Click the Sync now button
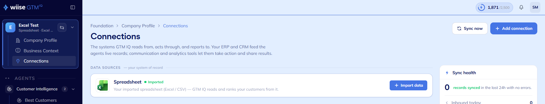This screenshot has height=104, width=545. (x=470, y=28)
